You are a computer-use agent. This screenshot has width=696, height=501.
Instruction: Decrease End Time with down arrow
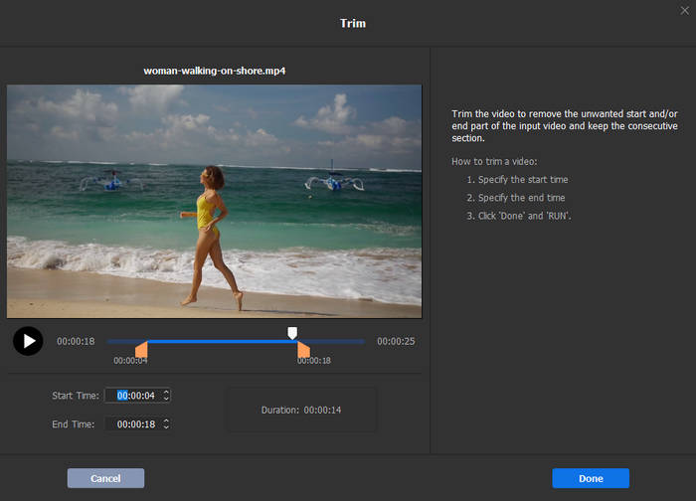point(166,427)
